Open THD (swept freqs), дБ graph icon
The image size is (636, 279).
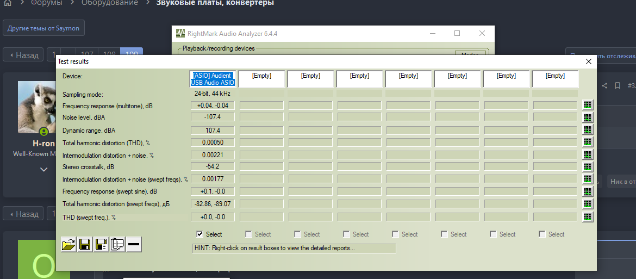tap(587, 203)
